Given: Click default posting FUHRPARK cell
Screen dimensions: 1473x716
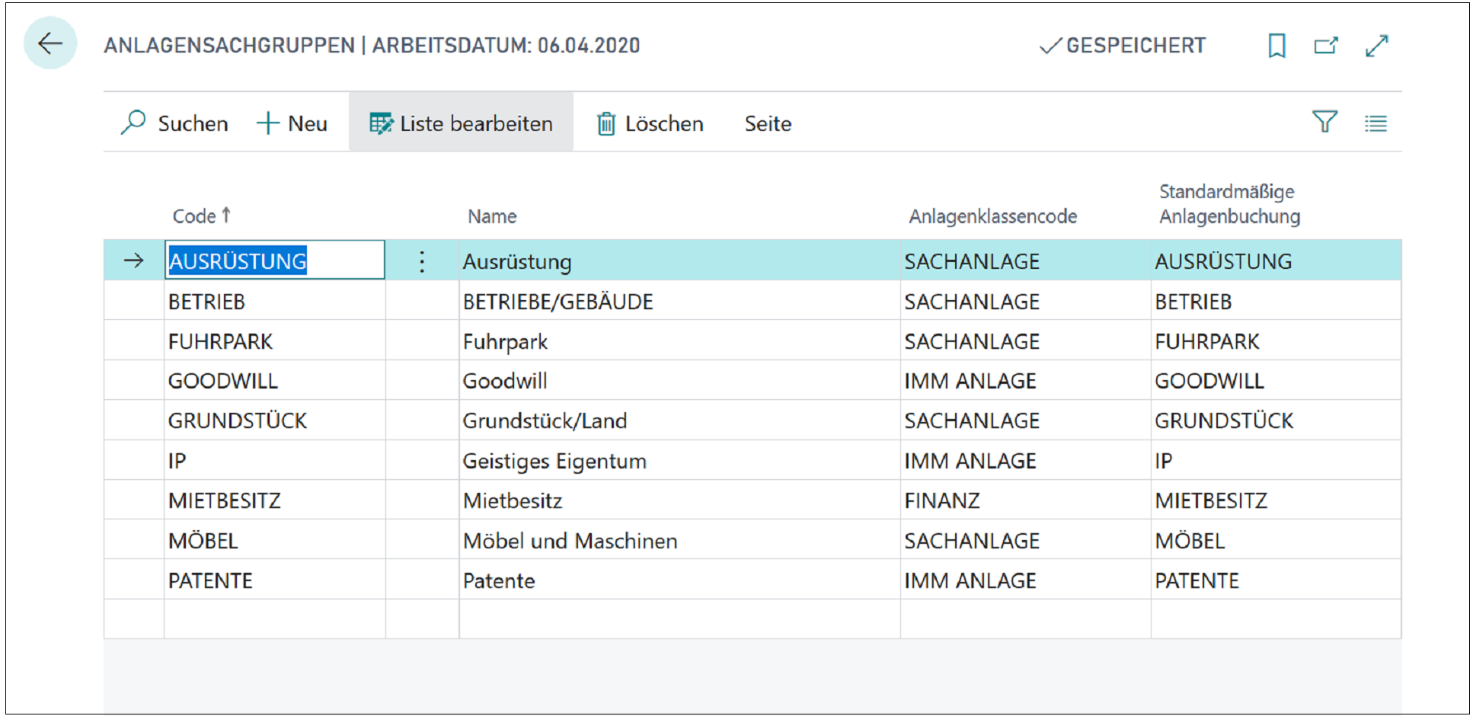Looking at the screenshot, I should point(1276,340).
